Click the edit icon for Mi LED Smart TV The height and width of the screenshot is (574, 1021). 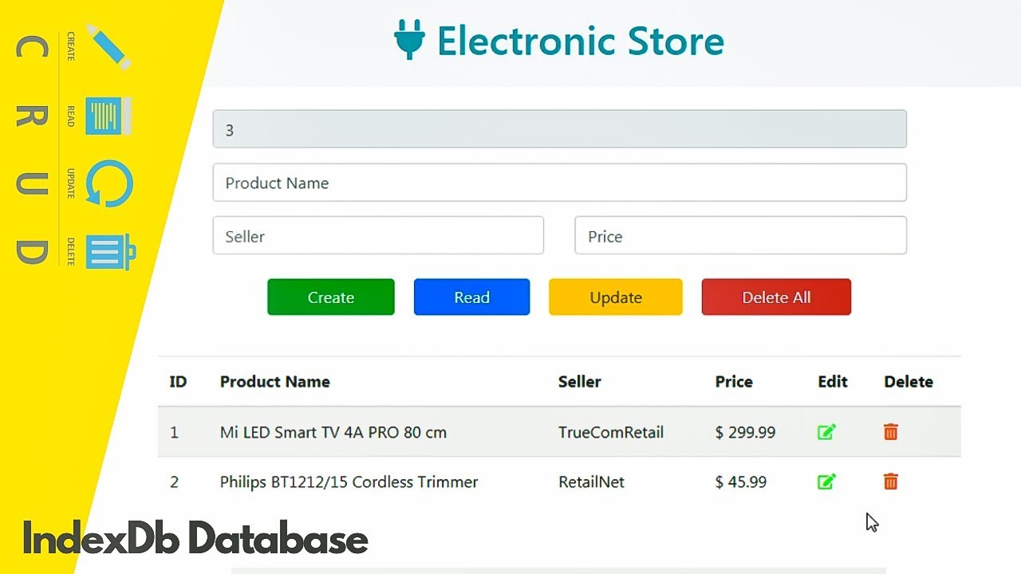826,432
